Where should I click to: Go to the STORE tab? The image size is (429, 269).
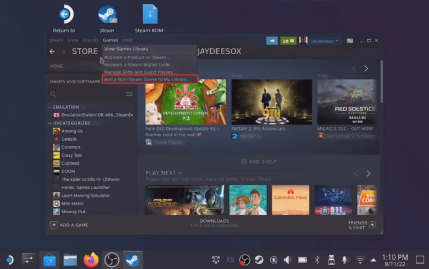85,52
